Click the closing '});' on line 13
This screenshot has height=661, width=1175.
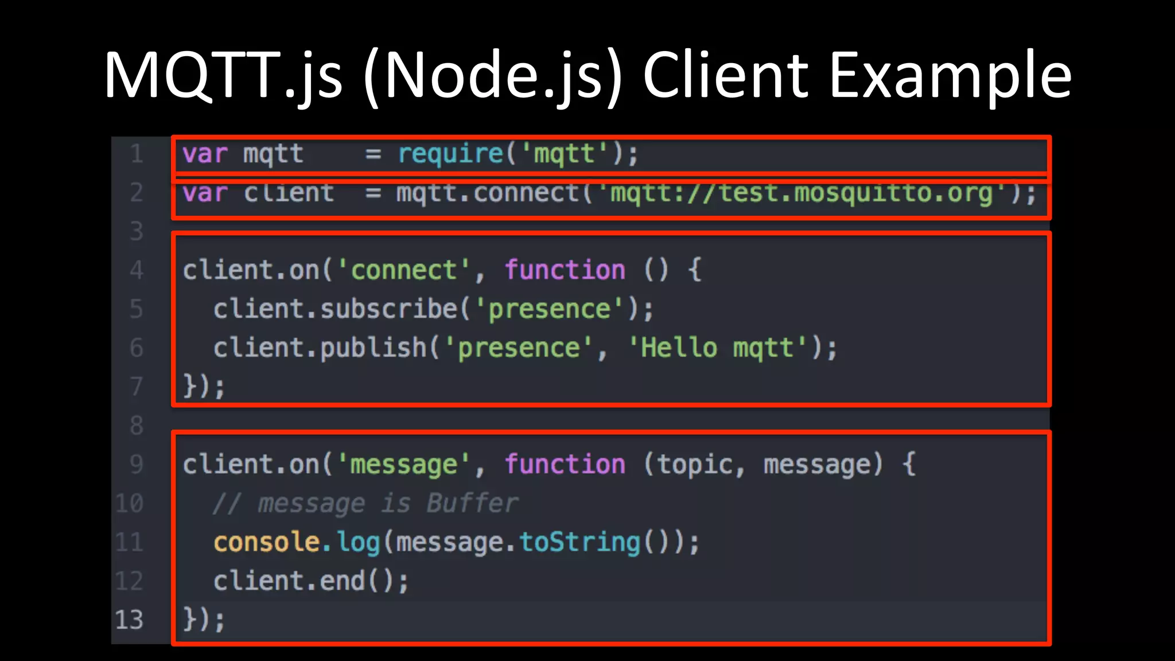click(204, 620)
